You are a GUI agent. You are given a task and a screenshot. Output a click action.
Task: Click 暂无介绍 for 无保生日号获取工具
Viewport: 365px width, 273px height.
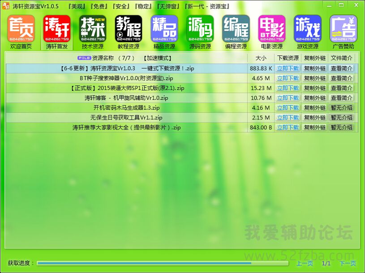pos(342,117)
